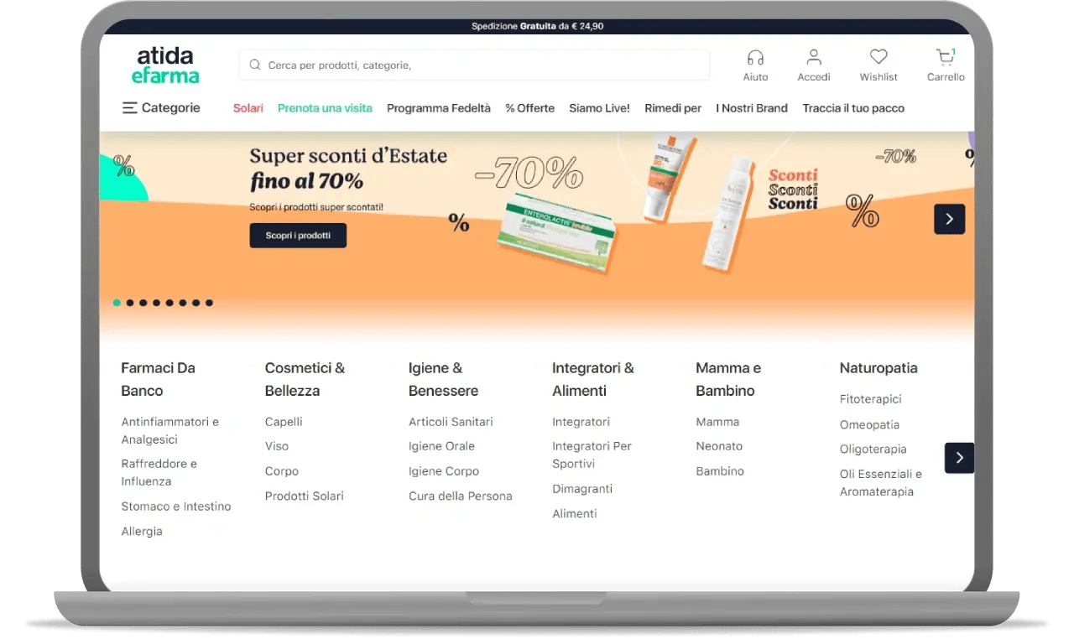
Task: Click the headphones Aiuto help icon
Action: [x=755, y=58]
